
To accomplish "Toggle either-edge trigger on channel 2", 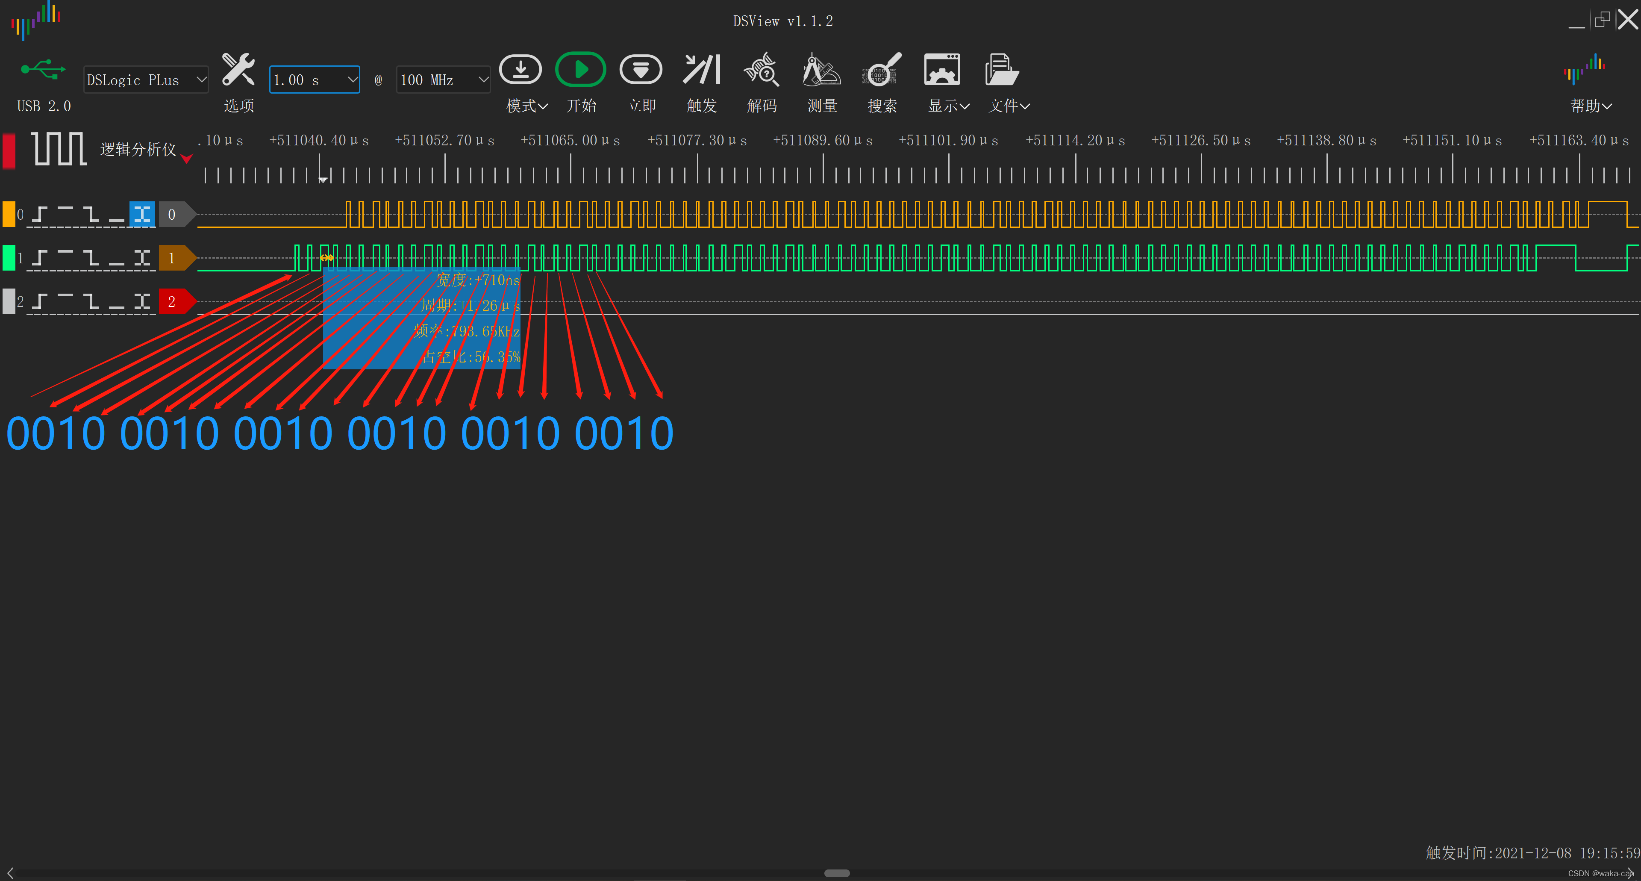I will pyautogui.click(x=142, y=302).
